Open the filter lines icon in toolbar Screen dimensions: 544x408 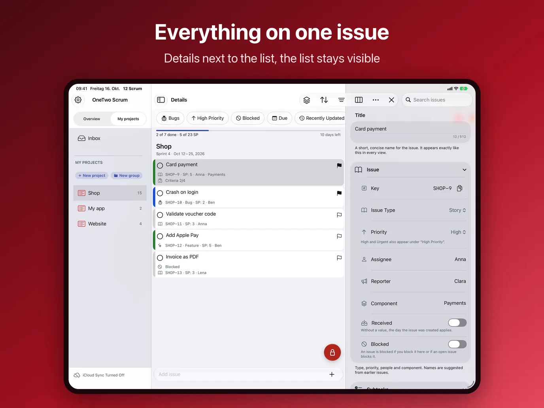(x=342, y=100)
